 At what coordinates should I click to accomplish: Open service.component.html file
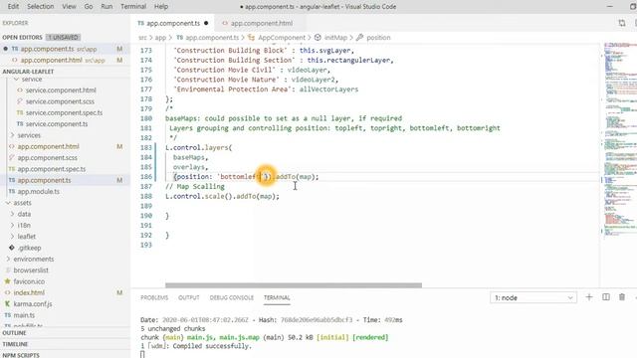point(61,90)
